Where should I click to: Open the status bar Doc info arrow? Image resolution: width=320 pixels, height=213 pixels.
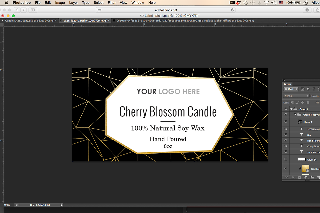(x=62, y=205)
